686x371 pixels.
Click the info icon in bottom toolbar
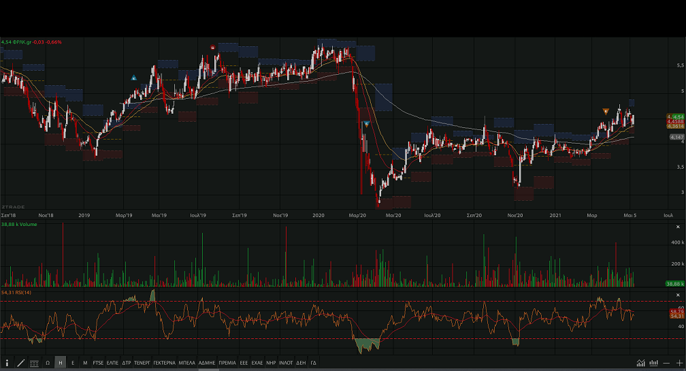tap(7, 364)
